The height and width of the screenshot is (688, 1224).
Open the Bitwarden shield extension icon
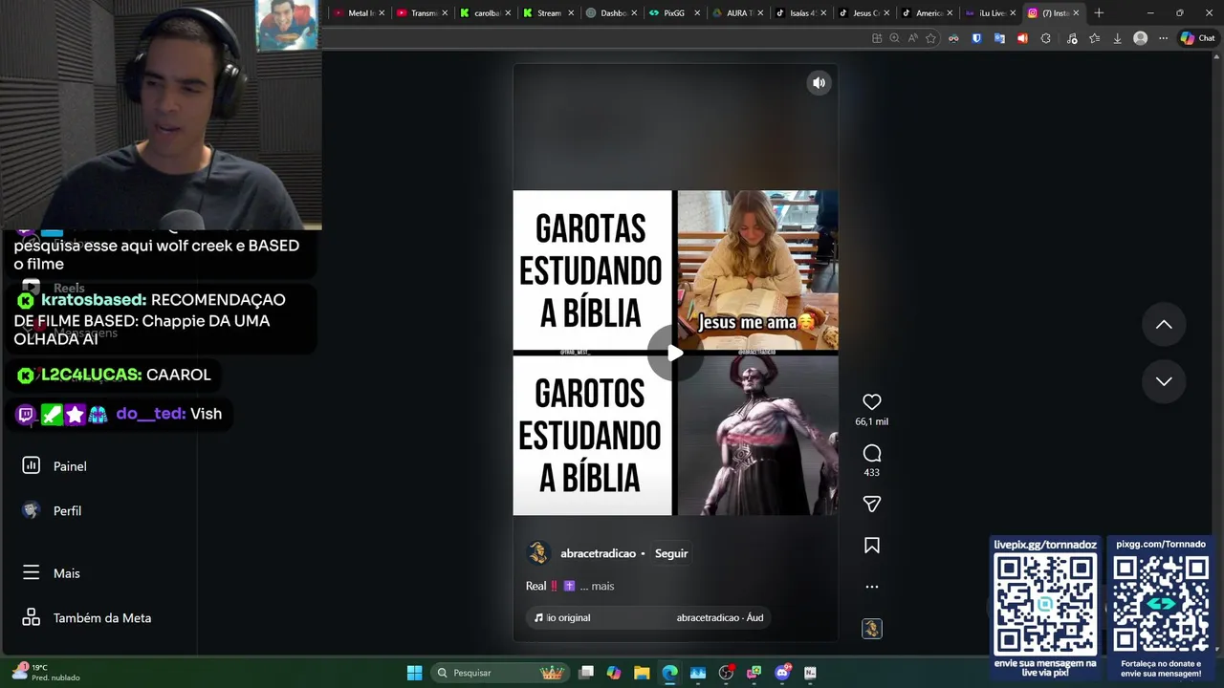tap(976, 38)
